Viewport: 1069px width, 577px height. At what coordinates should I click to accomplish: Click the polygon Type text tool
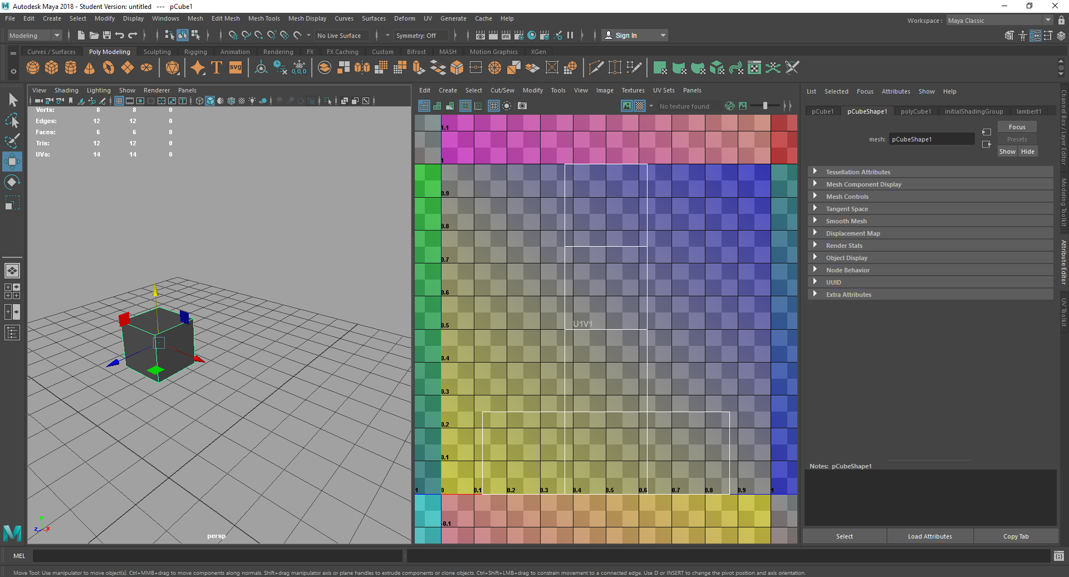217,68
